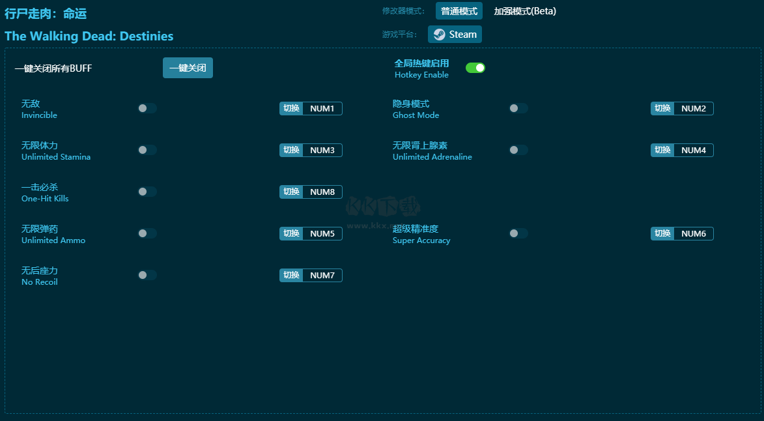Viewport: 764px width, 421px height.
Task: Click the 无后座力 No Recoil label
Action: click(x=40, y=276)
